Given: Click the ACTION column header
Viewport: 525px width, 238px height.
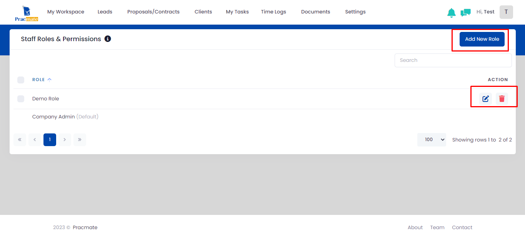Looking at the screenshot, I should [x=498, y=80].
